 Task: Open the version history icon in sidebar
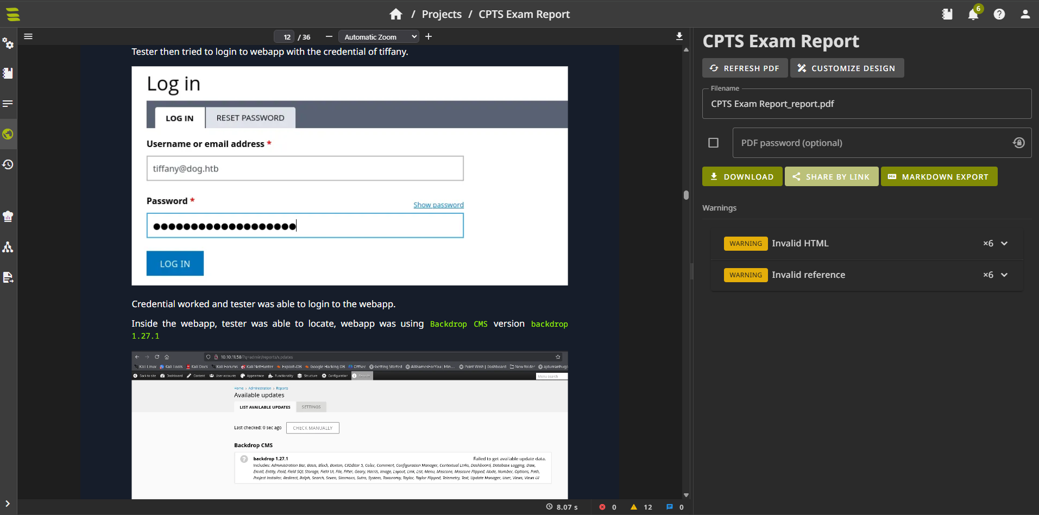click(x=8, y=164)
